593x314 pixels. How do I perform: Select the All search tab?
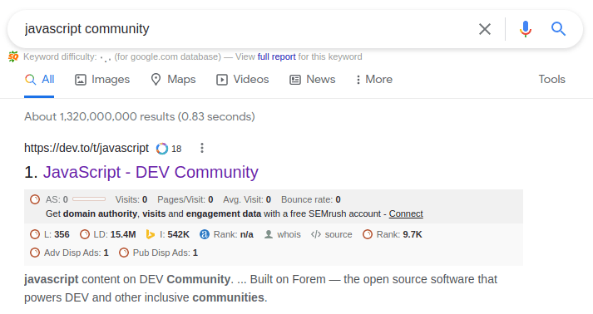39,80
